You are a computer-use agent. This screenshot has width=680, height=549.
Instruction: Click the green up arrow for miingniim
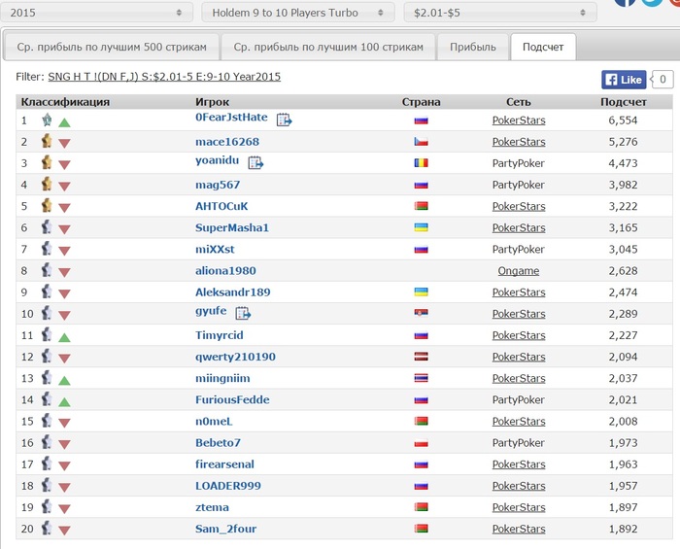point(65,381)
